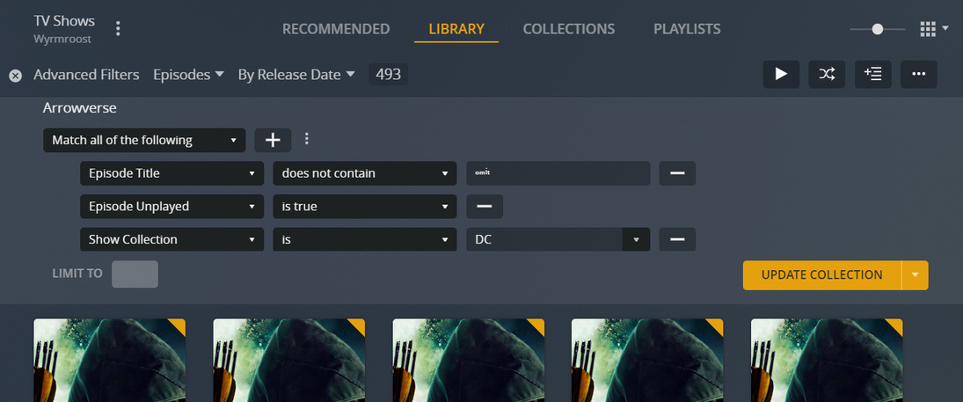Viewport: 963px width, 402px height.
Task: Add a new filter rule with plus
Action: pyautogui.click(x=273, y=140)
